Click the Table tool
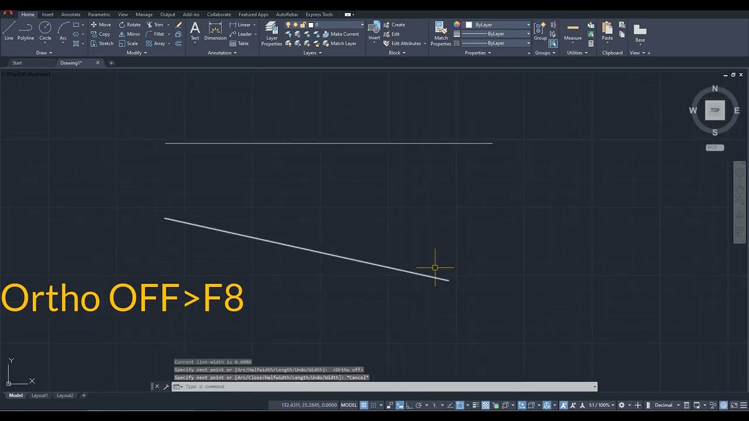Screen dimensions: 749x421 click(239, 43)
